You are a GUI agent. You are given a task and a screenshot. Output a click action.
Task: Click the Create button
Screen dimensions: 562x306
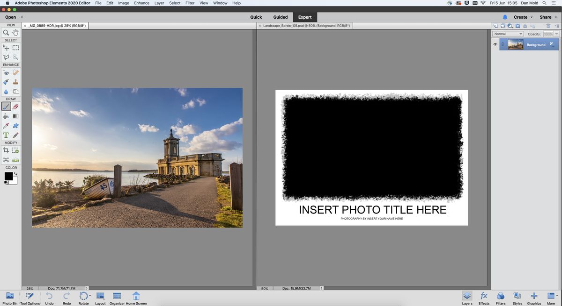[521, 17]
